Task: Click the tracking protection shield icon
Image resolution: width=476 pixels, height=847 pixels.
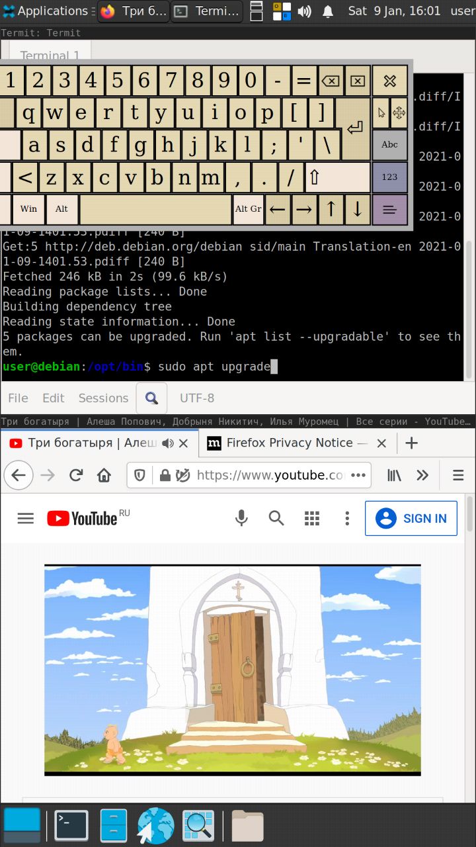Action: click(140, 475)
